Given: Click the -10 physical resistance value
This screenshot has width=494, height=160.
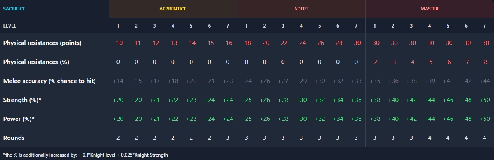Looking at the screenshot, I should pyautogui.click(x=118, y=43).
